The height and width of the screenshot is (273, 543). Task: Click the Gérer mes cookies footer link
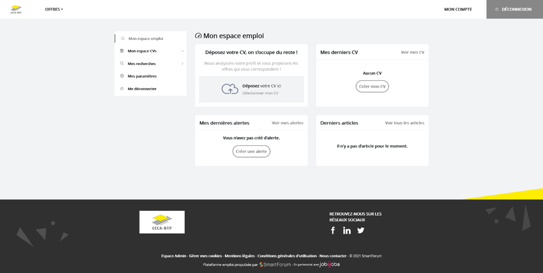[x=205, y=256]
